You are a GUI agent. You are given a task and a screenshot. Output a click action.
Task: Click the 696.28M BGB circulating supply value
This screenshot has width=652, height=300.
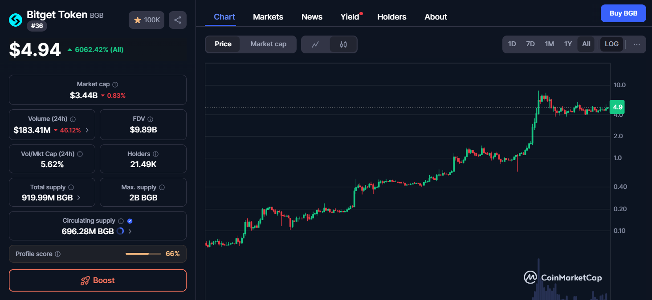(x=88, y=231)
